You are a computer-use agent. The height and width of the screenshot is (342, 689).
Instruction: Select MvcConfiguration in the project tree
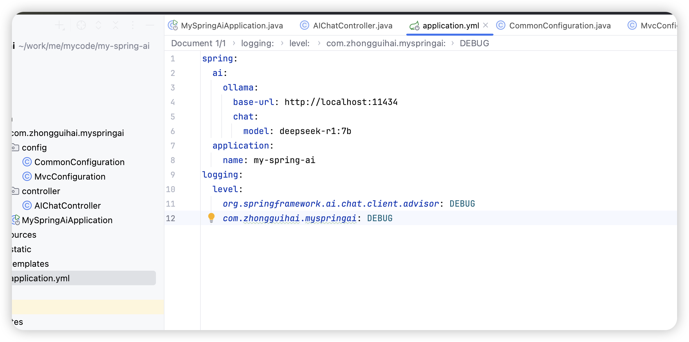70,176
